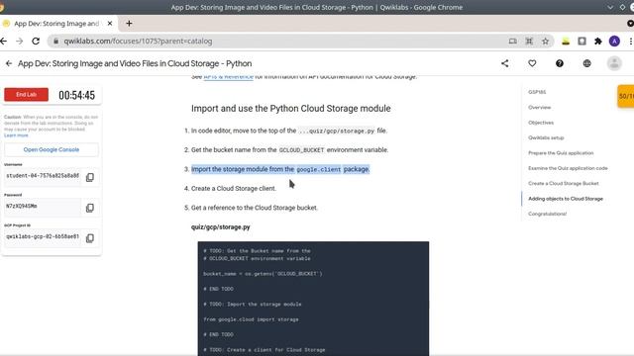Click code line bucket_name = os.getenv

(x=263, y=274)
